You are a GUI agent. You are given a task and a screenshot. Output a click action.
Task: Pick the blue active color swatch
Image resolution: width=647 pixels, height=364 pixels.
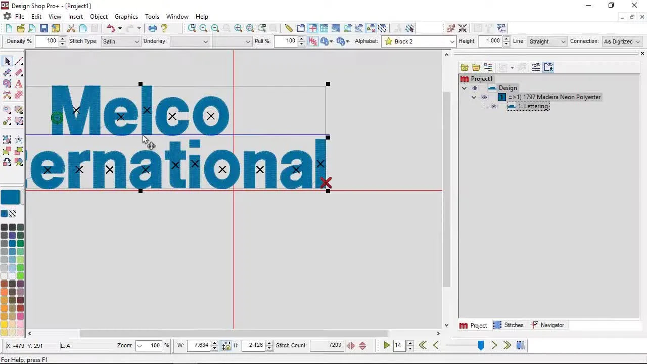(11, 197)
